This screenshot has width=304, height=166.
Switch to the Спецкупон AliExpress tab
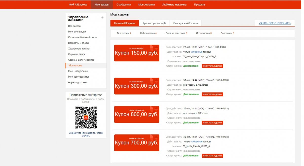coord(185,23)
